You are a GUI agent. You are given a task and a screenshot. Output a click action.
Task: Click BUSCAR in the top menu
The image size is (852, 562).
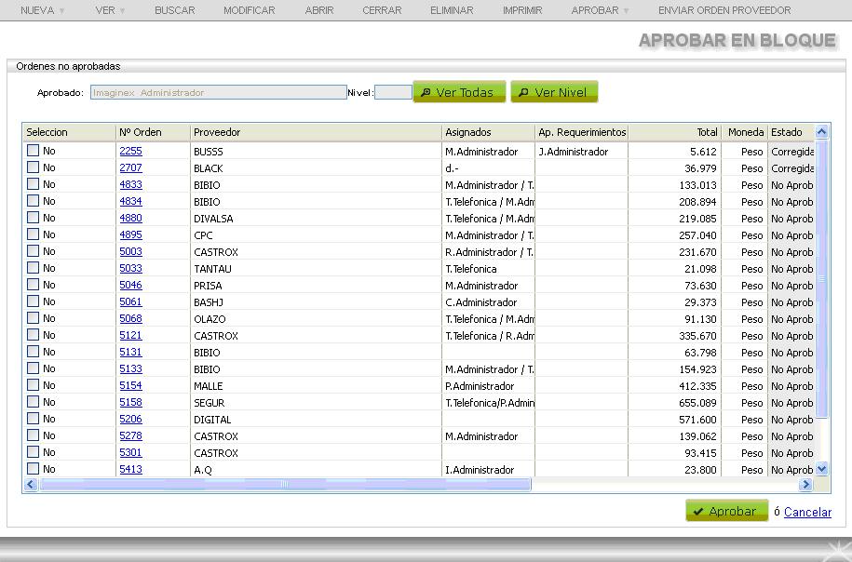[x=174, y=10]
